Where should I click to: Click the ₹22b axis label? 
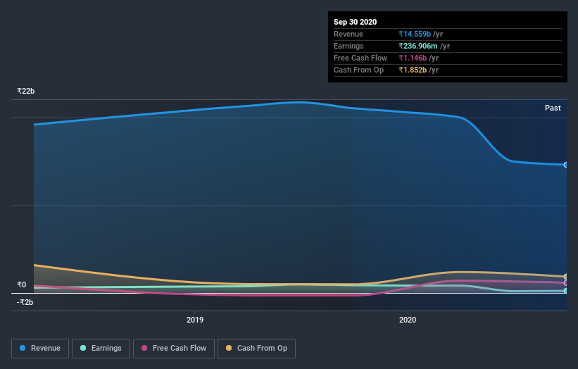click(26, 91)
